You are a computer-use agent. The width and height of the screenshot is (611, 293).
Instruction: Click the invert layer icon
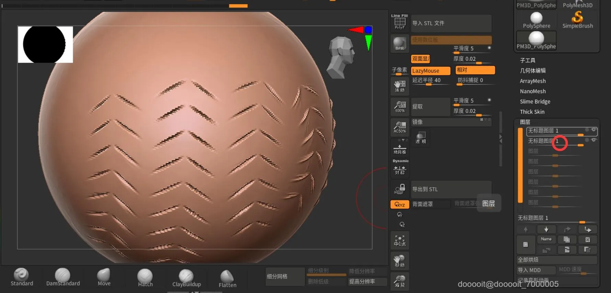(x=567, y=250)
